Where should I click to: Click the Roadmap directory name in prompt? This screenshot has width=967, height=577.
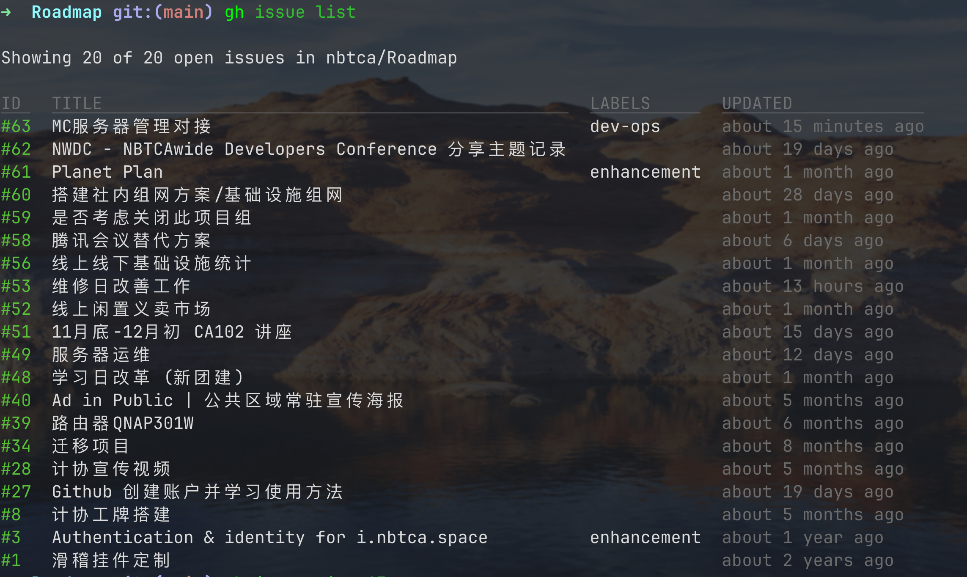click(66, 12)
